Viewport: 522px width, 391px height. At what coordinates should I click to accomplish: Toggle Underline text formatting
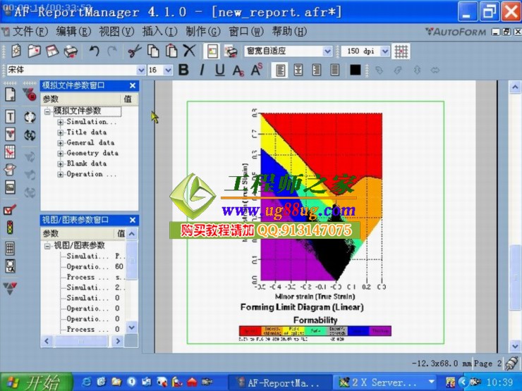[x=219, y=70]
